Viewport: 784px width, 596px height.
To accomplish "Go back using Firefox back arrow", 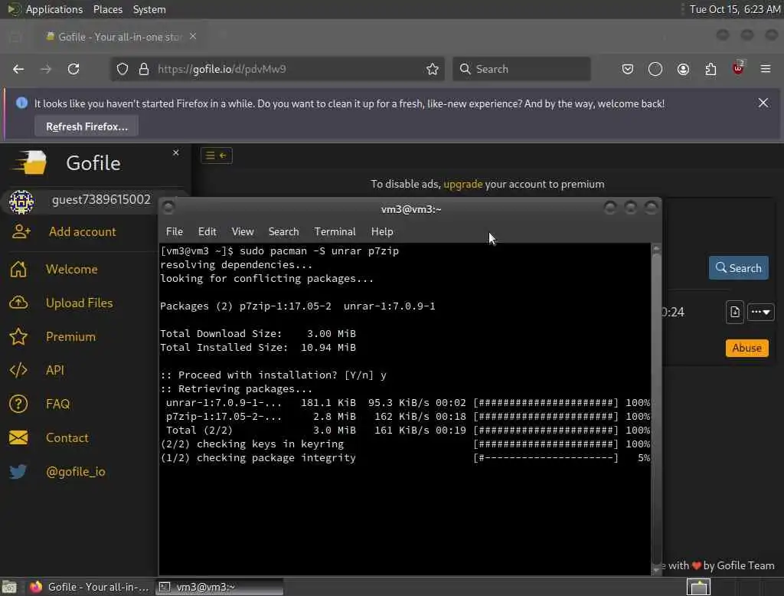I will (x=18, y=69).
